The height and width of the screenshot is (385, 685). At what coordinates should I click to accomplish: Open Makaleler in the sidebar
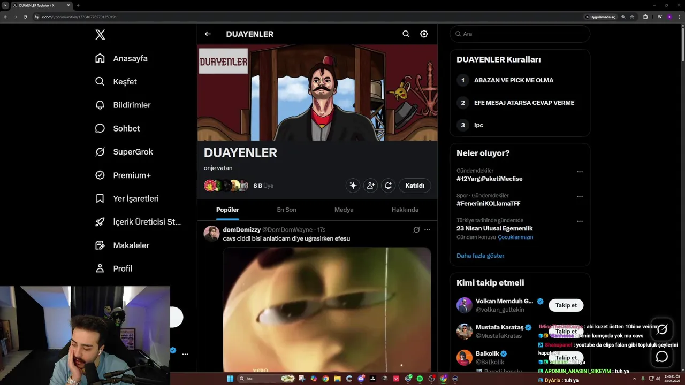click(x=122, y=245)
